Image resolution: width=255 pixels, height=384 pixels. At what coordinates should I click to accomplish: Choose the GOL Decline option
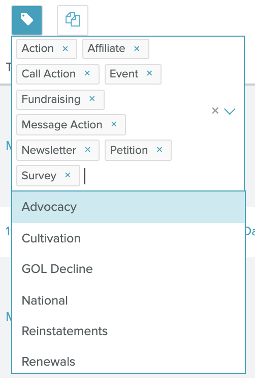129,269
